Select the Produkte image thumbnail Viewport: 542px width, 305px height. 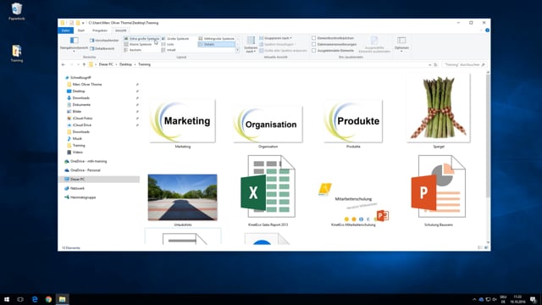coord(353,121)
